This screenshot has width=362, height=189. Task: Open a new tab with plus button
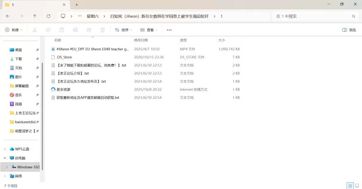pyautogui.click(x=76, y=5)
